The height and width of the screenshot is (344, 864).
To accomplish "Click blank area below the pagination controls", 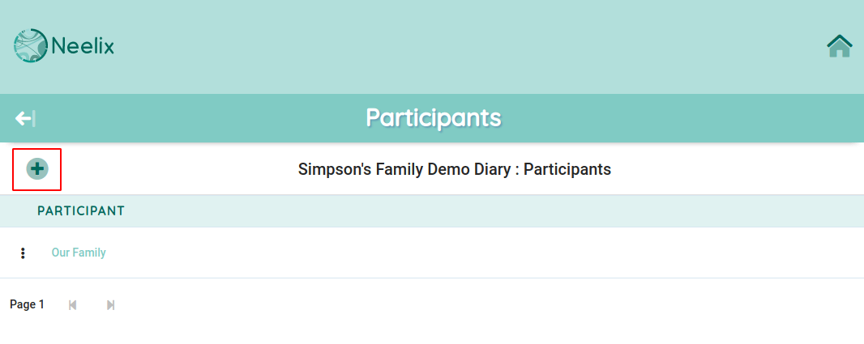I will pyautogui.click(x=432, y=330).
